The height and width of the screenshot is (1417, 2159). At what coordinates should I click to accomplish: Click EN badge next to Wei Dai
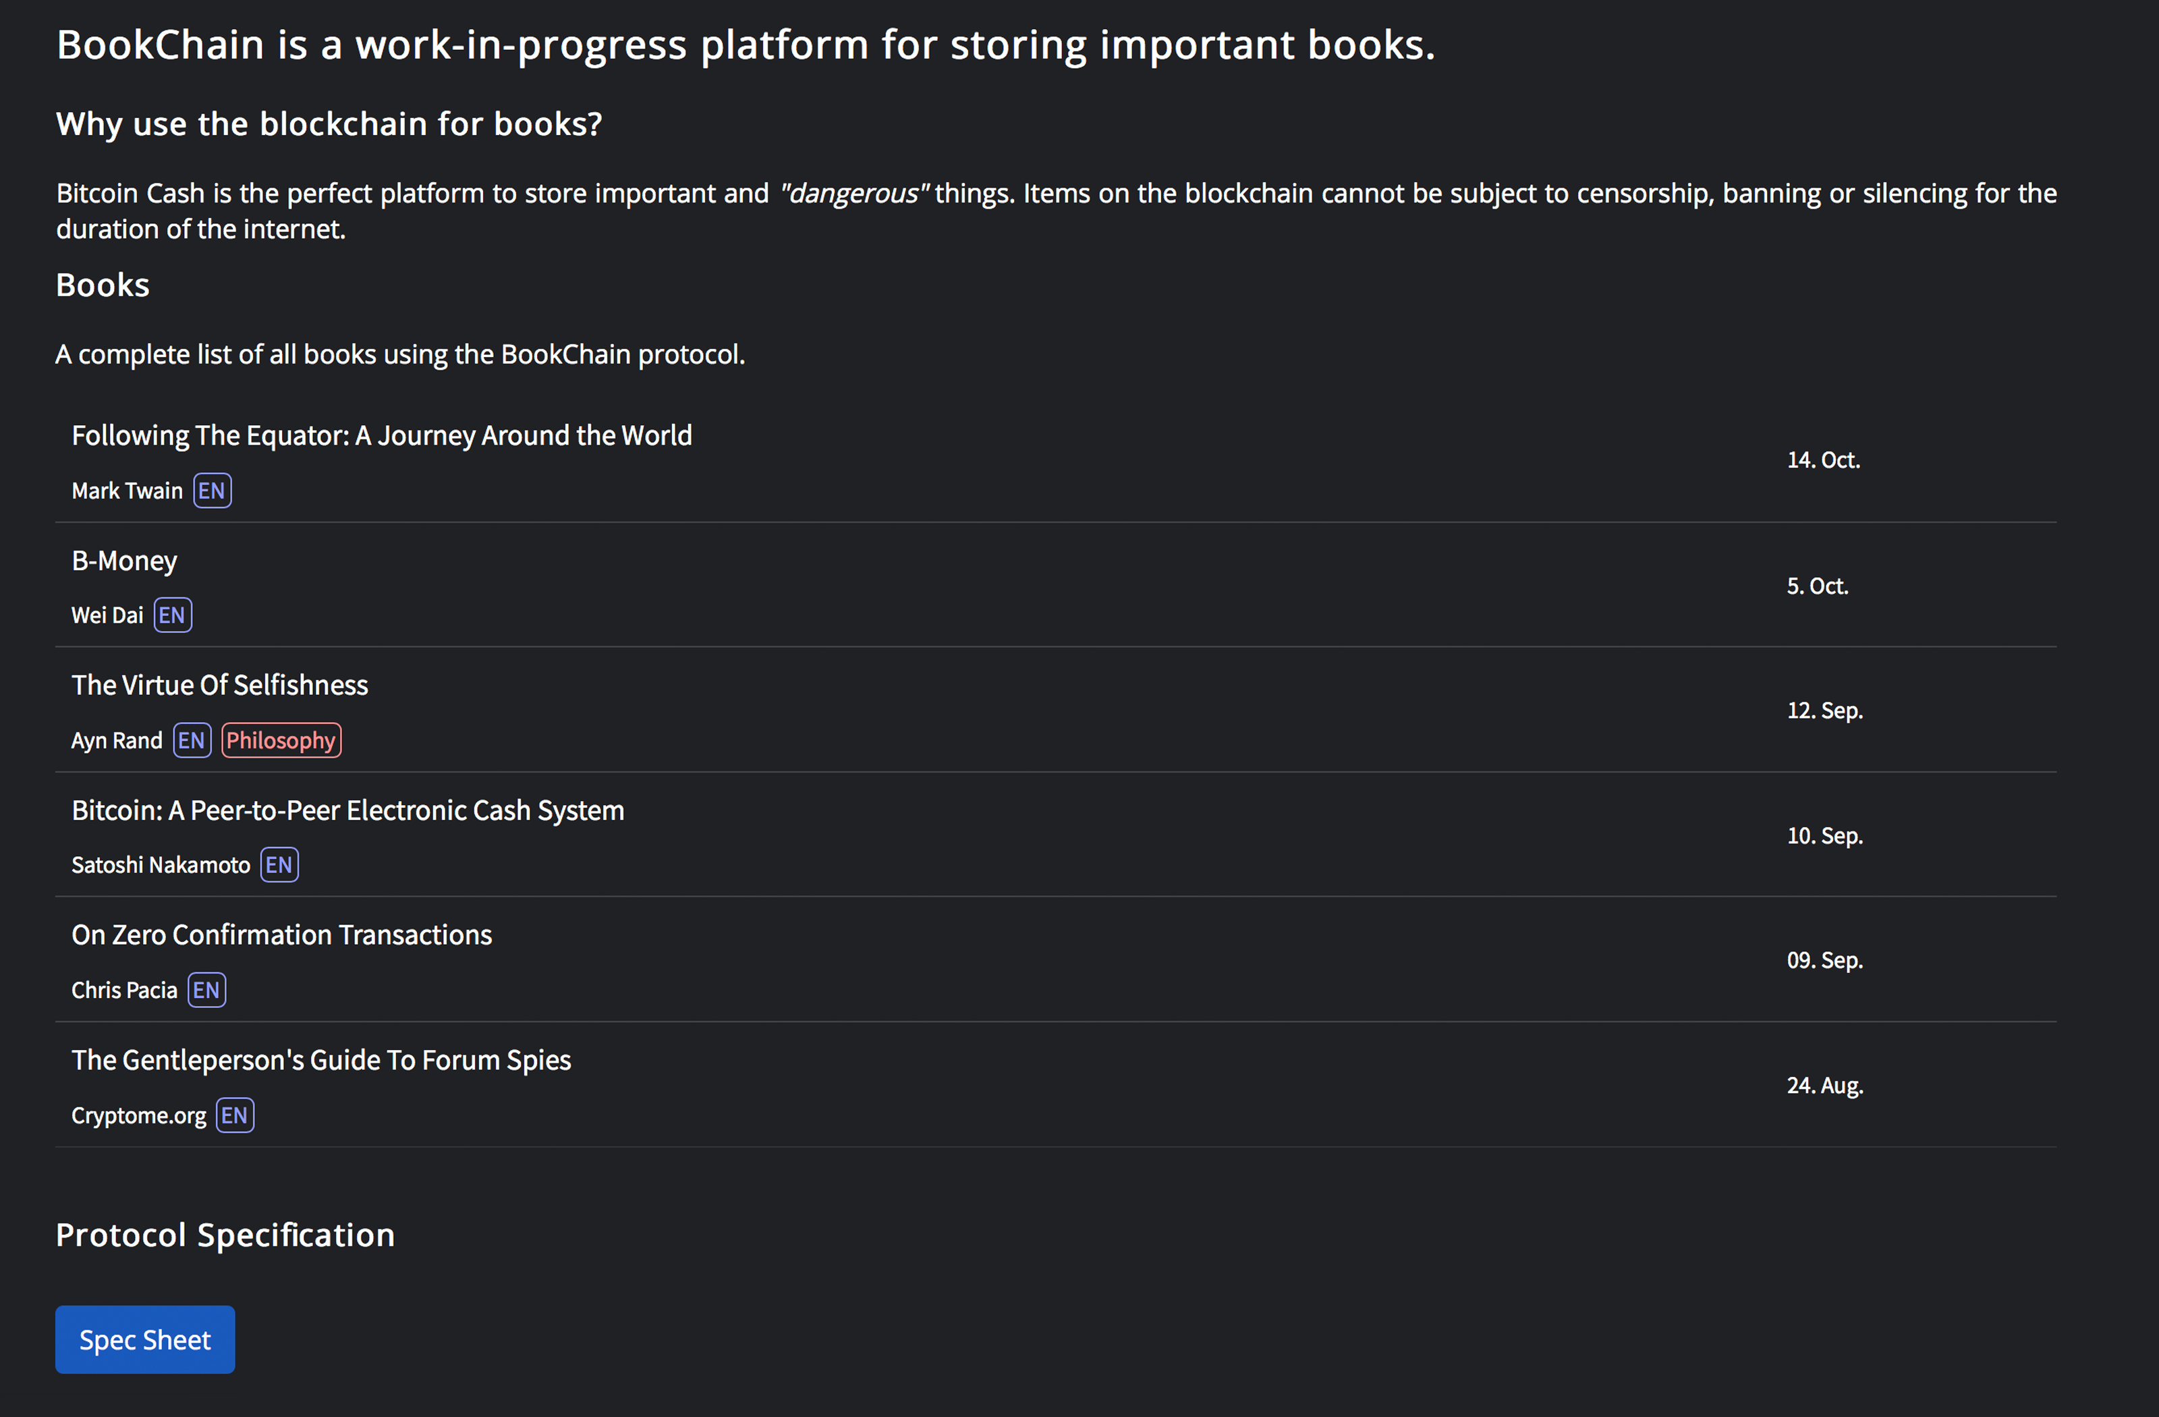(x=172, y=615)
